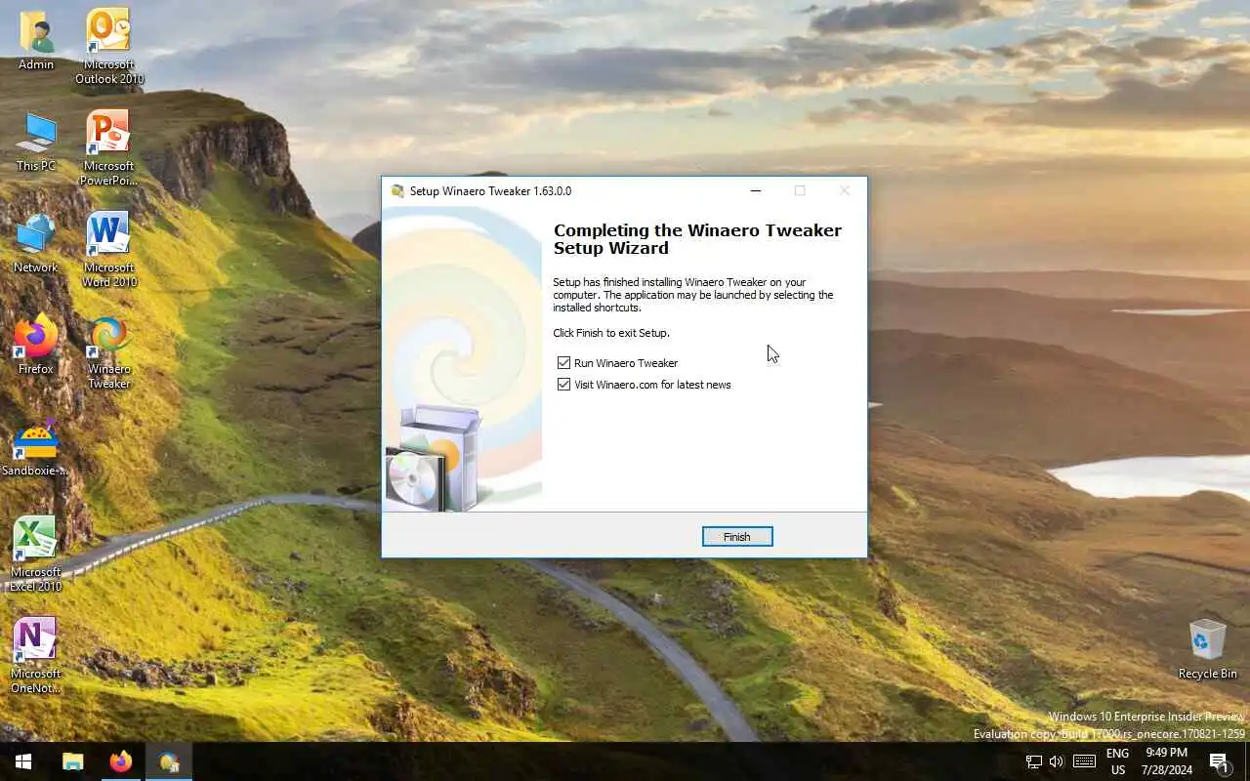The image size is (1250, 781).
Task: Select the Microsoft Excel 2010 desktop shortcut
Action: [36, 554]
